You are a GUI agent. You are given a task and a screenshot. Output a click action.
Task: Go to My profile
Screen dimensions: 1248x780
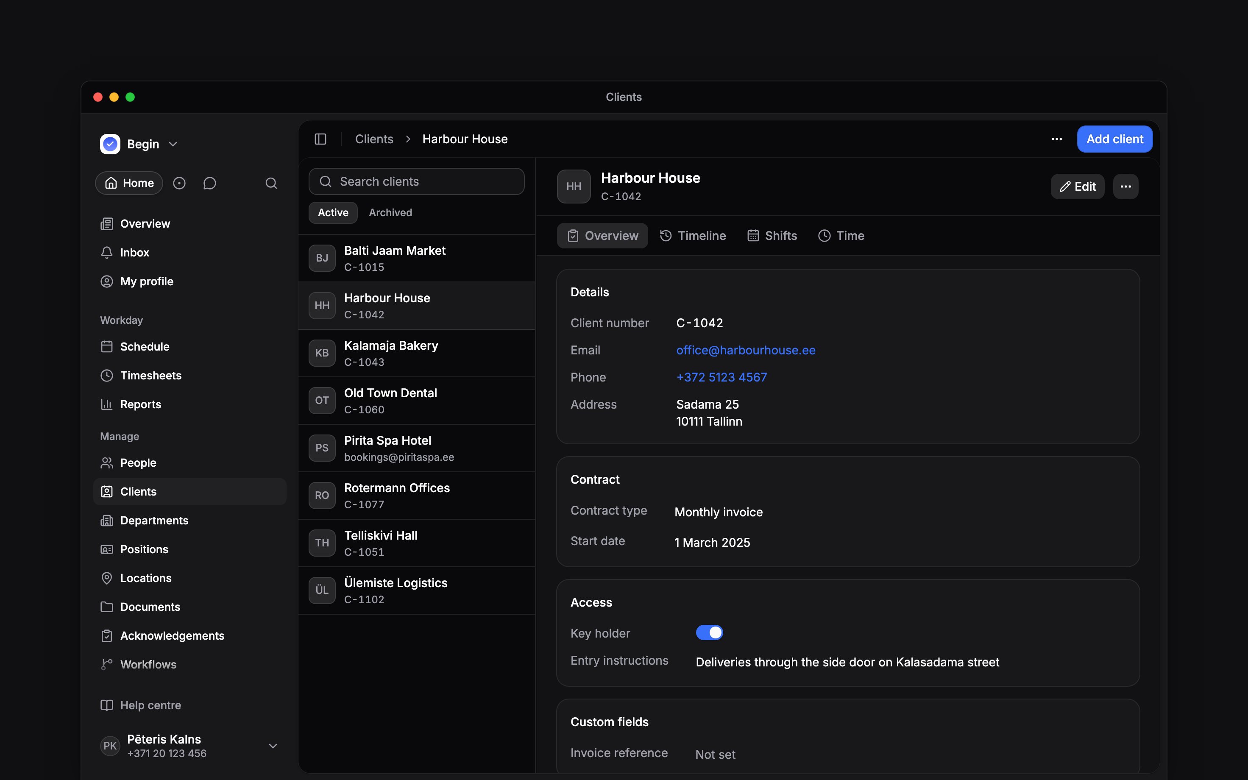189,281
